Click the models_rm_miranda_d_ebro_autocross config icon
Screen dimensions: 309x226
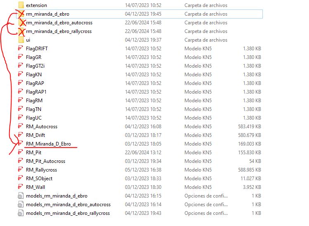click(x=21, y=205)
